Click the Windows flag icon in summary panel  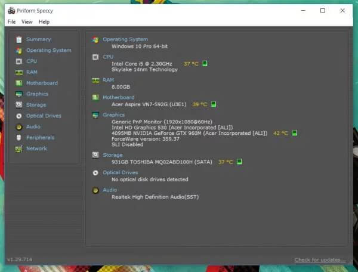(x=95, y=40)
